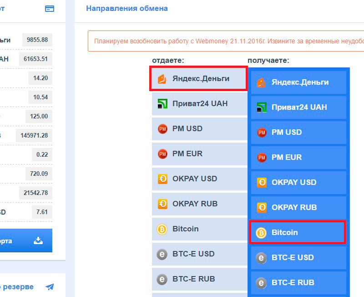This screenshot has width=364, height=297.
Task: Click the отдаете: column label
Action: pyautogui.click(x=168, y=61)
